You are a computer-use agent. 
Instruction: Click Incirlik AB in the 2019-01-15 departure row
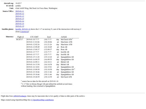65,54
